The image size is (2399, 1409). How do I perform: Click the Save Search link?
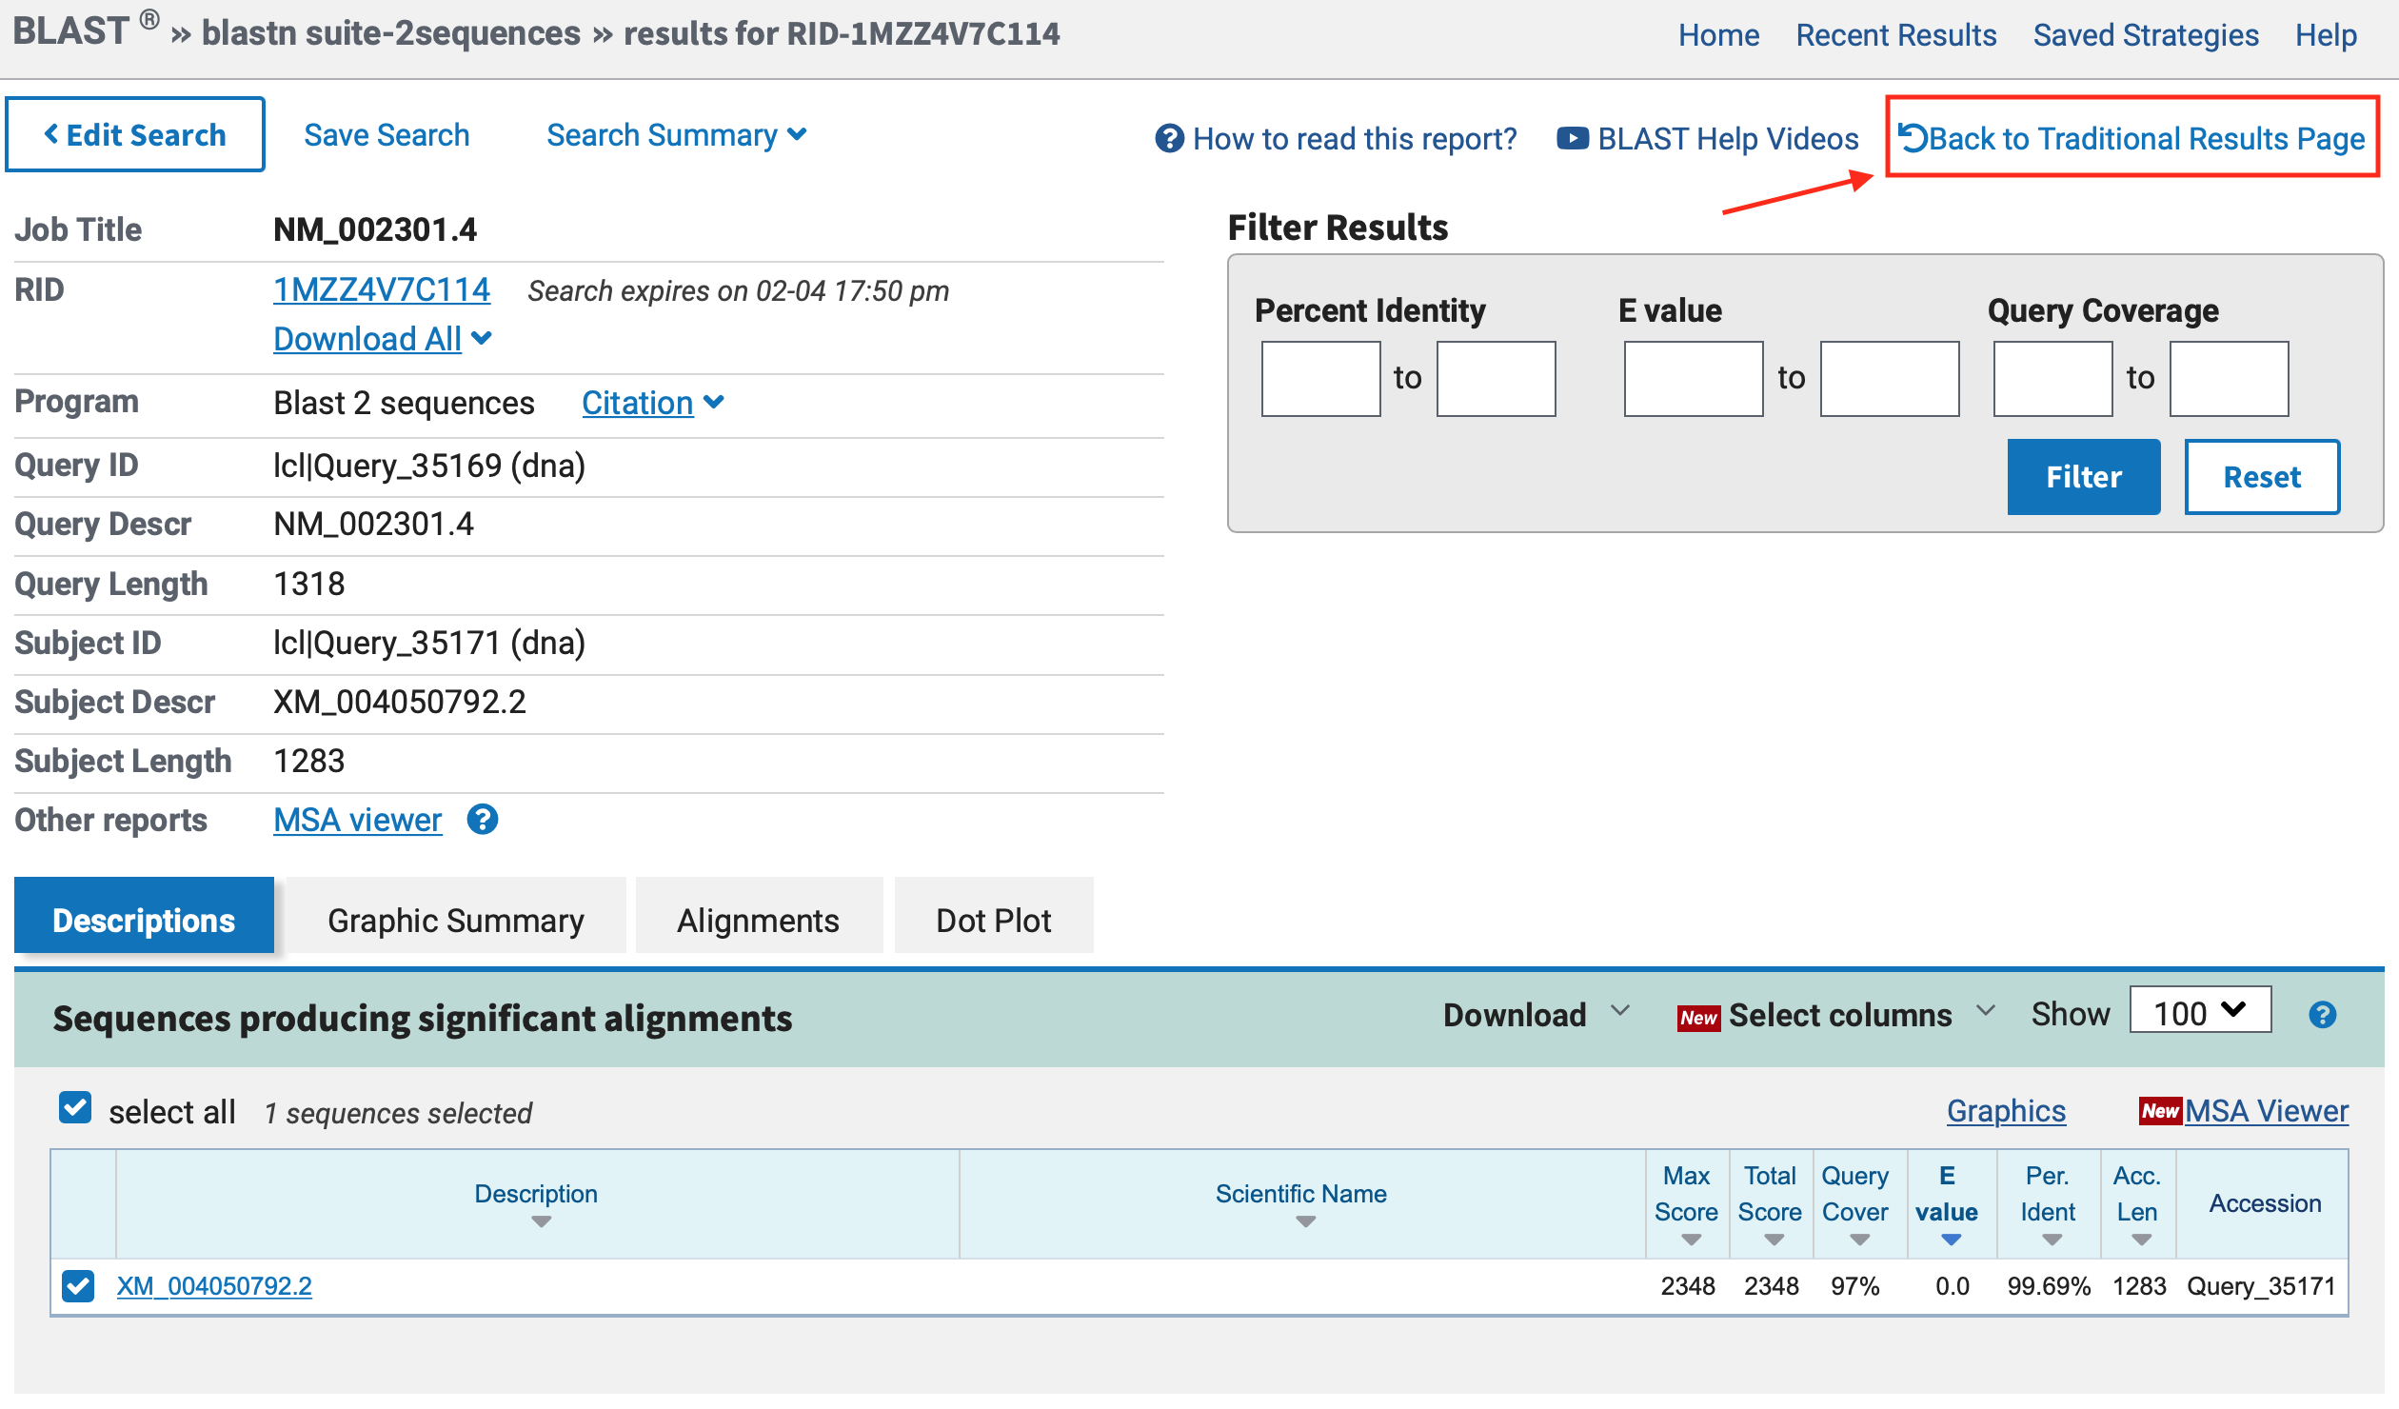387,135
